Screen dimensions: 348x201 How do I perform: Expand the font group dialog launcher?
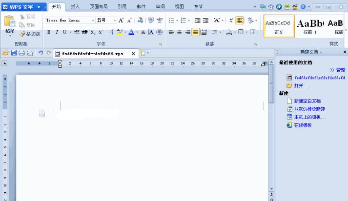click(x=161, y=44)
